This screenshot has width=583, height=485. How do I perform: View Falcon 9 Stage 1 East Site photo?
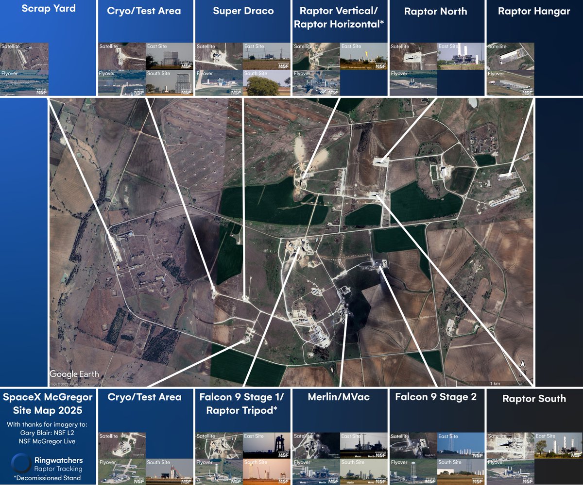tap(266, 446)
